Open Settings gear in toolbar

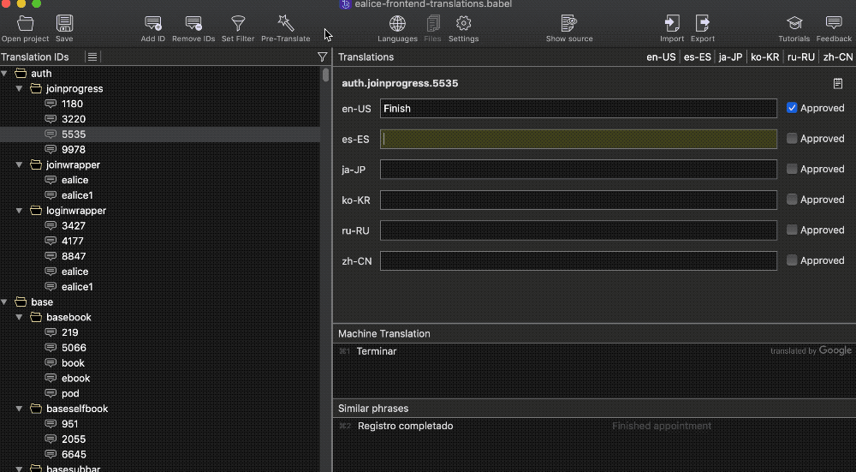click(463, 23)
